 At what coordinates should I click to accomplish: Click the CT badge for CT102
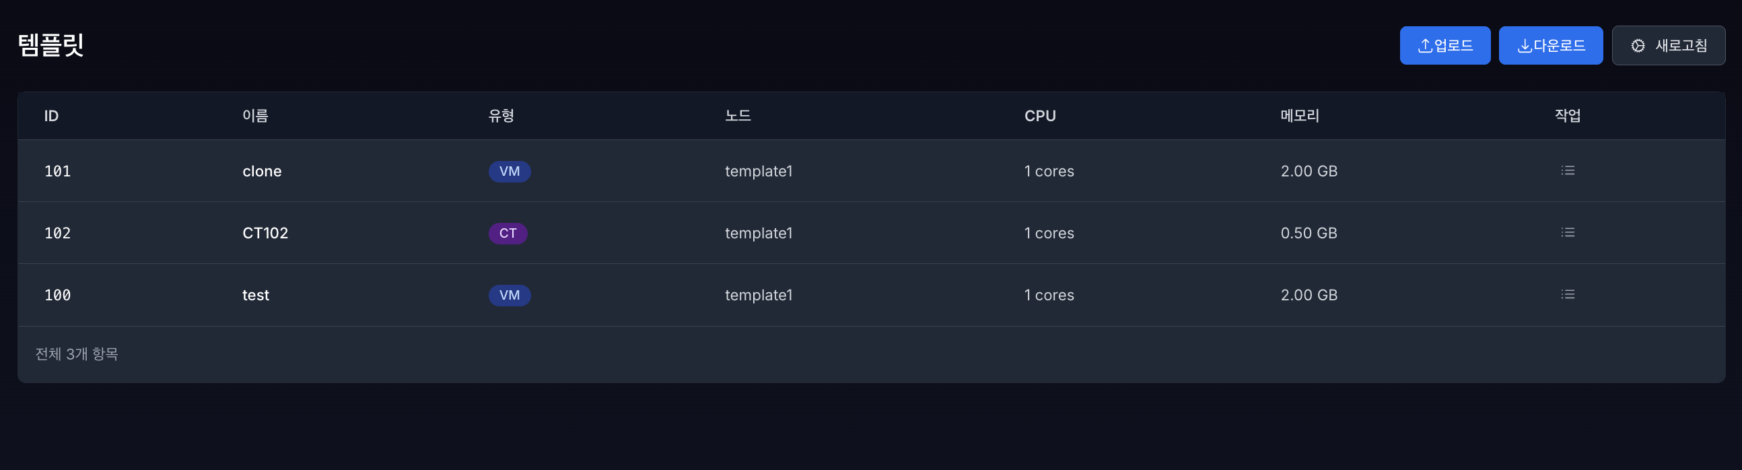pyautogui.click(x=508, y=233)
